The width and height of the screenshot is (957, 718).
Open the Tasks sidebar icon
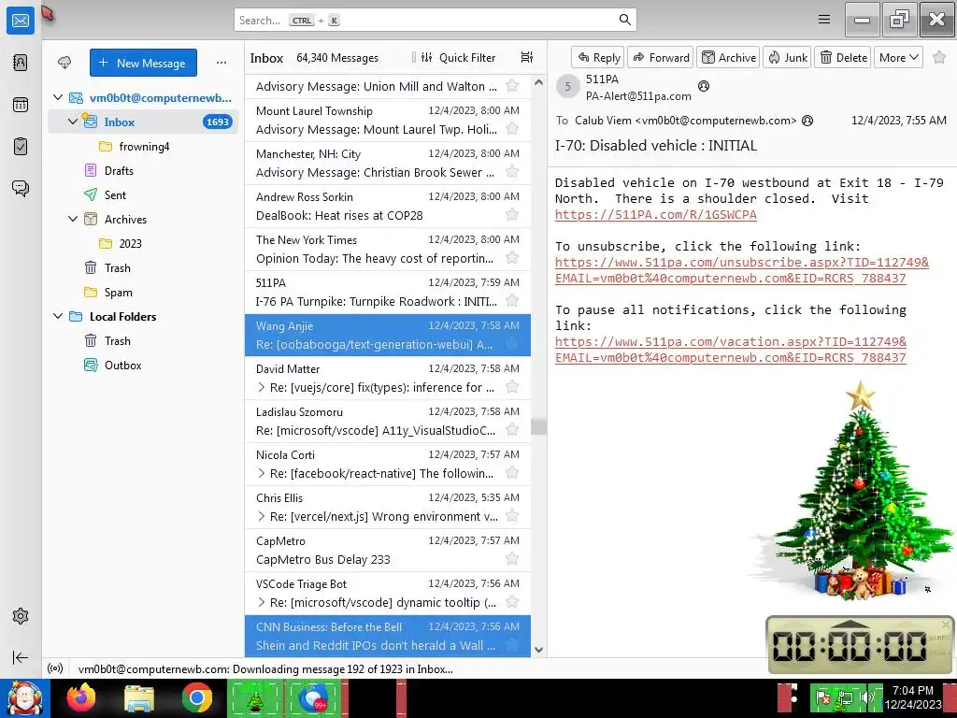[x=21, y=147]
